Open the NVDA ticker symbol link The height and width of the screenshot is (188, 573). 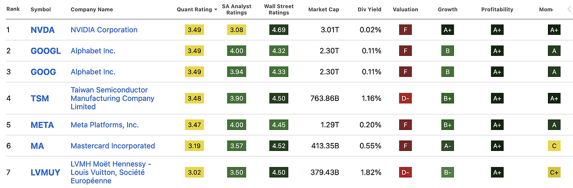(43, 30)
